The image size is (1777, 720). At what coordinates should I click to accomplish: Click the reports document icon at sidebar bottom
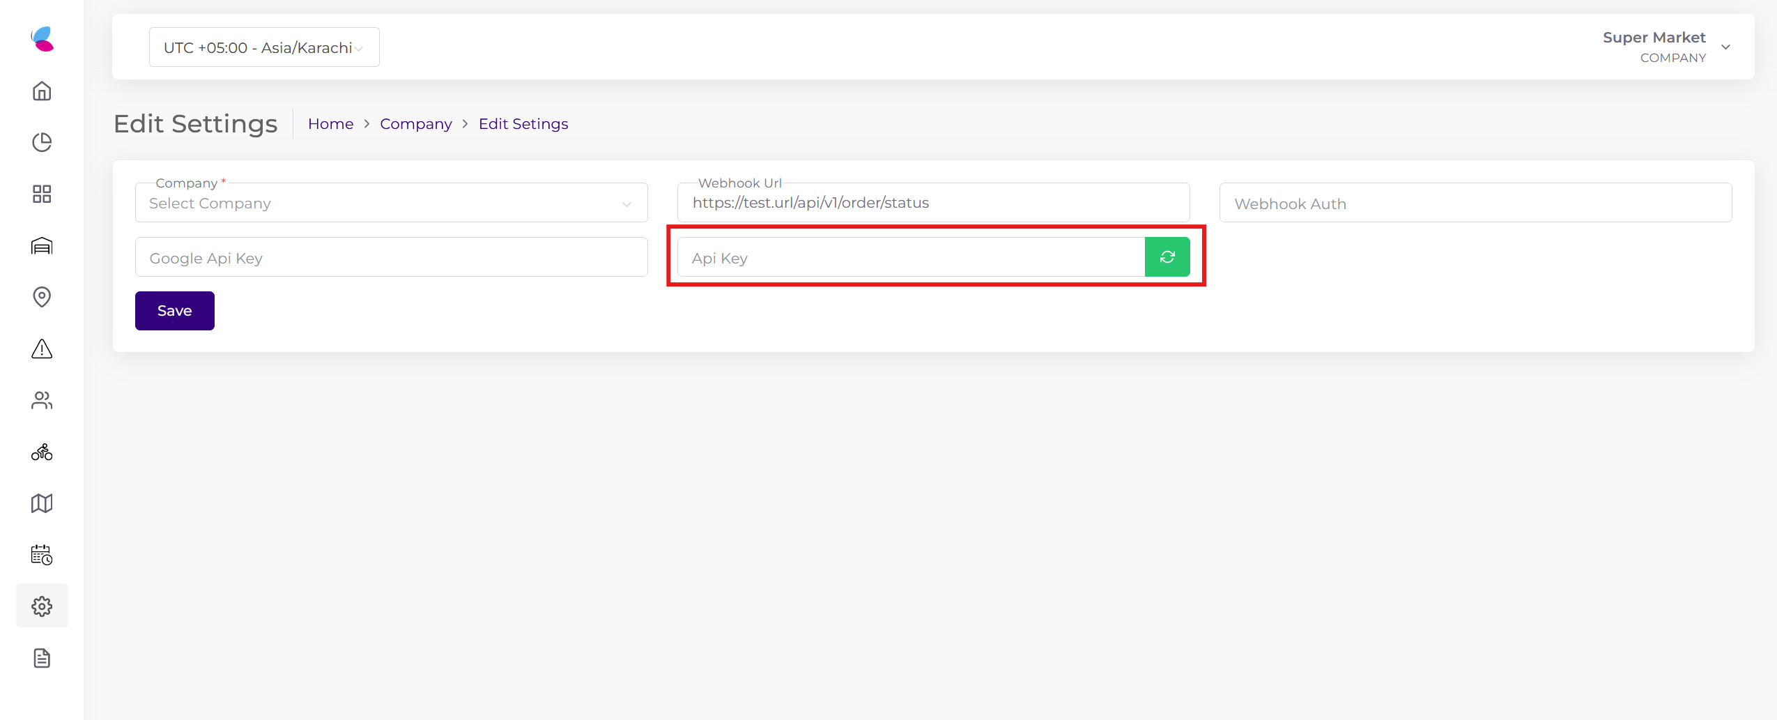tap(42, 657)
